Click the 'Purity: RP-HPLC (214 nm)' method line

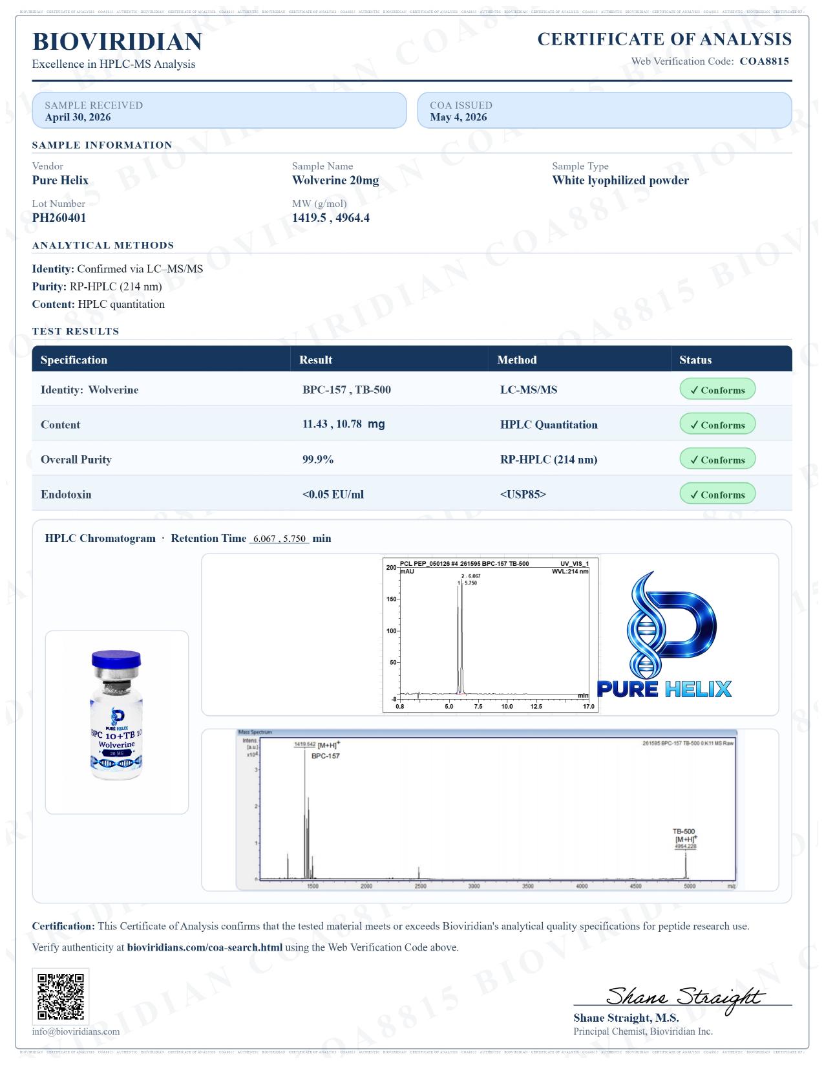point(97,286)
